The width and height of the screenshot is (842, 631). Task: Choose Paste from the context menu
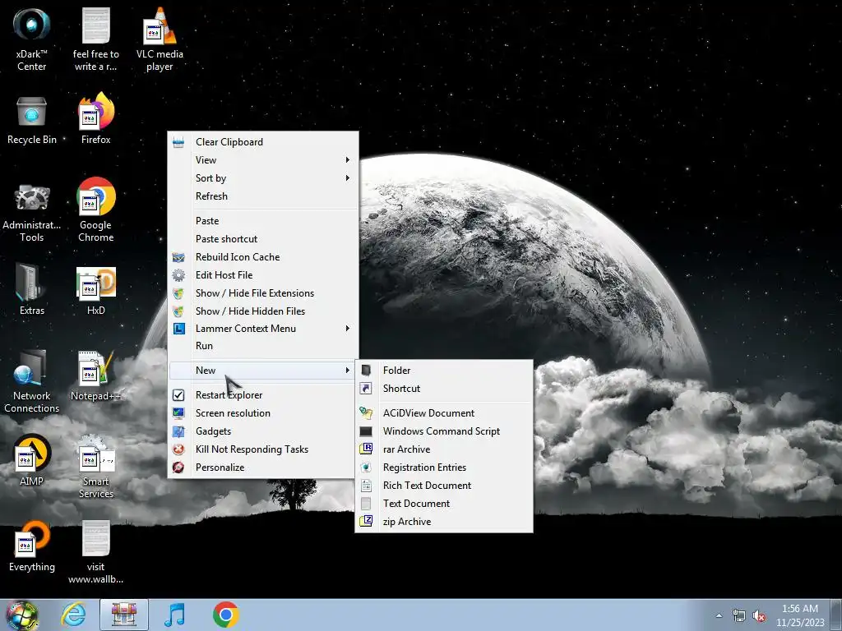(263, 221)
